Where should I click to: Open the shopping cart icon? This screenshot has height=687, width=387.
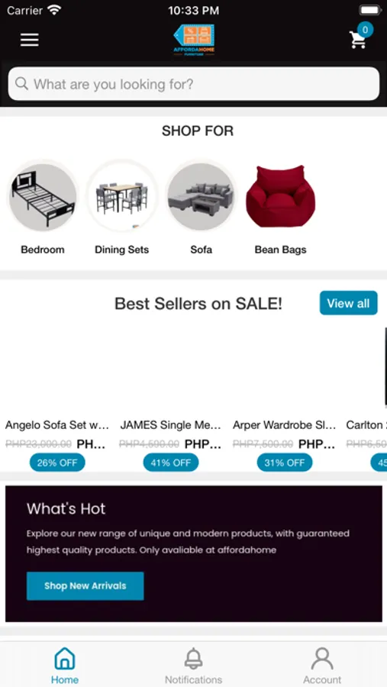coord(358,40)
